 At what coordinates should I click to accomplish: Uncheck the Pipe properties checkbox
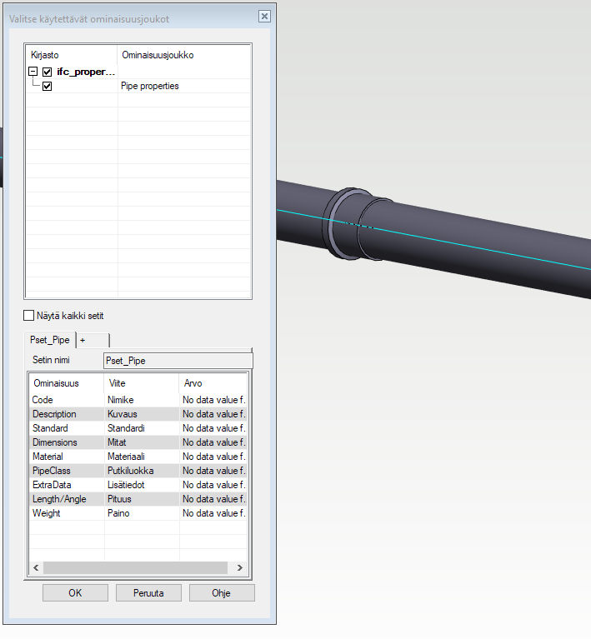47,86
